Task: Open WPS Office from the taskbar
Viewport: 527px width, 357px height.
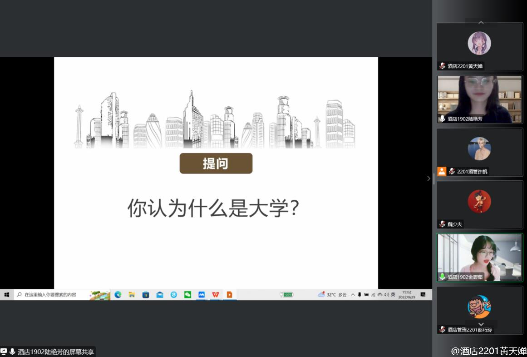Action: pos(216,294)
